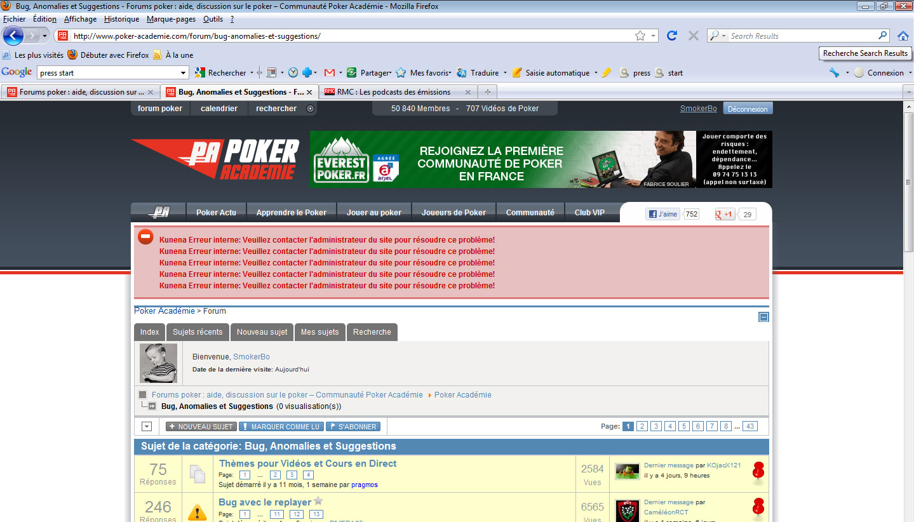The image size is (914, 522).
Task: Open the Les plus visités bookmark
Action: (x=34, y=55)
